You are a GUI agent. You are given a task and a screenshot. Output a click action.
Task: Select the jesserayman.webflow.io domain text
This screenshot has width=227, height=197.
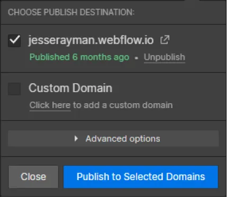[91, 40]
